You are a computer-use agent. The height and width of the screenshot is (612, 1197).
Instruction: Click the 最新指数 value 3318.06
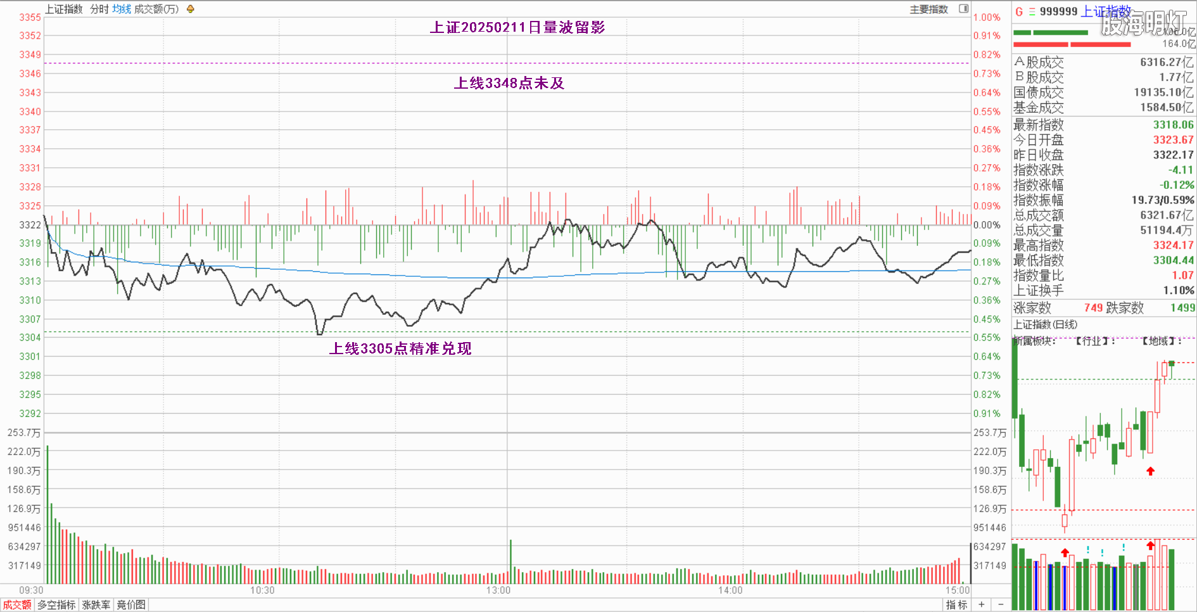tap(1173, 125)
